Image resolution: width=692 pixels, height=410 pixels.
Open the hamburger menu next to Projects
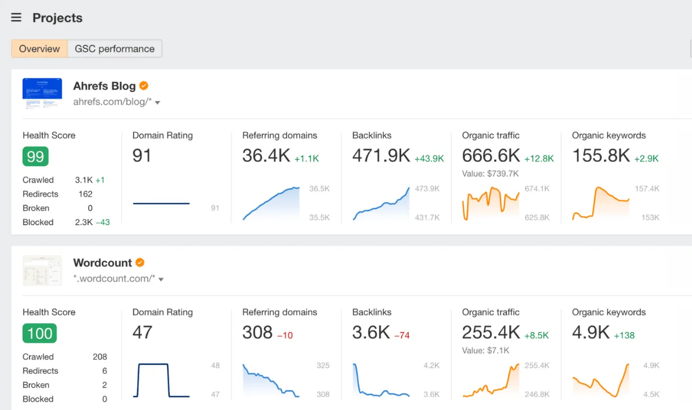coord(16,17)
